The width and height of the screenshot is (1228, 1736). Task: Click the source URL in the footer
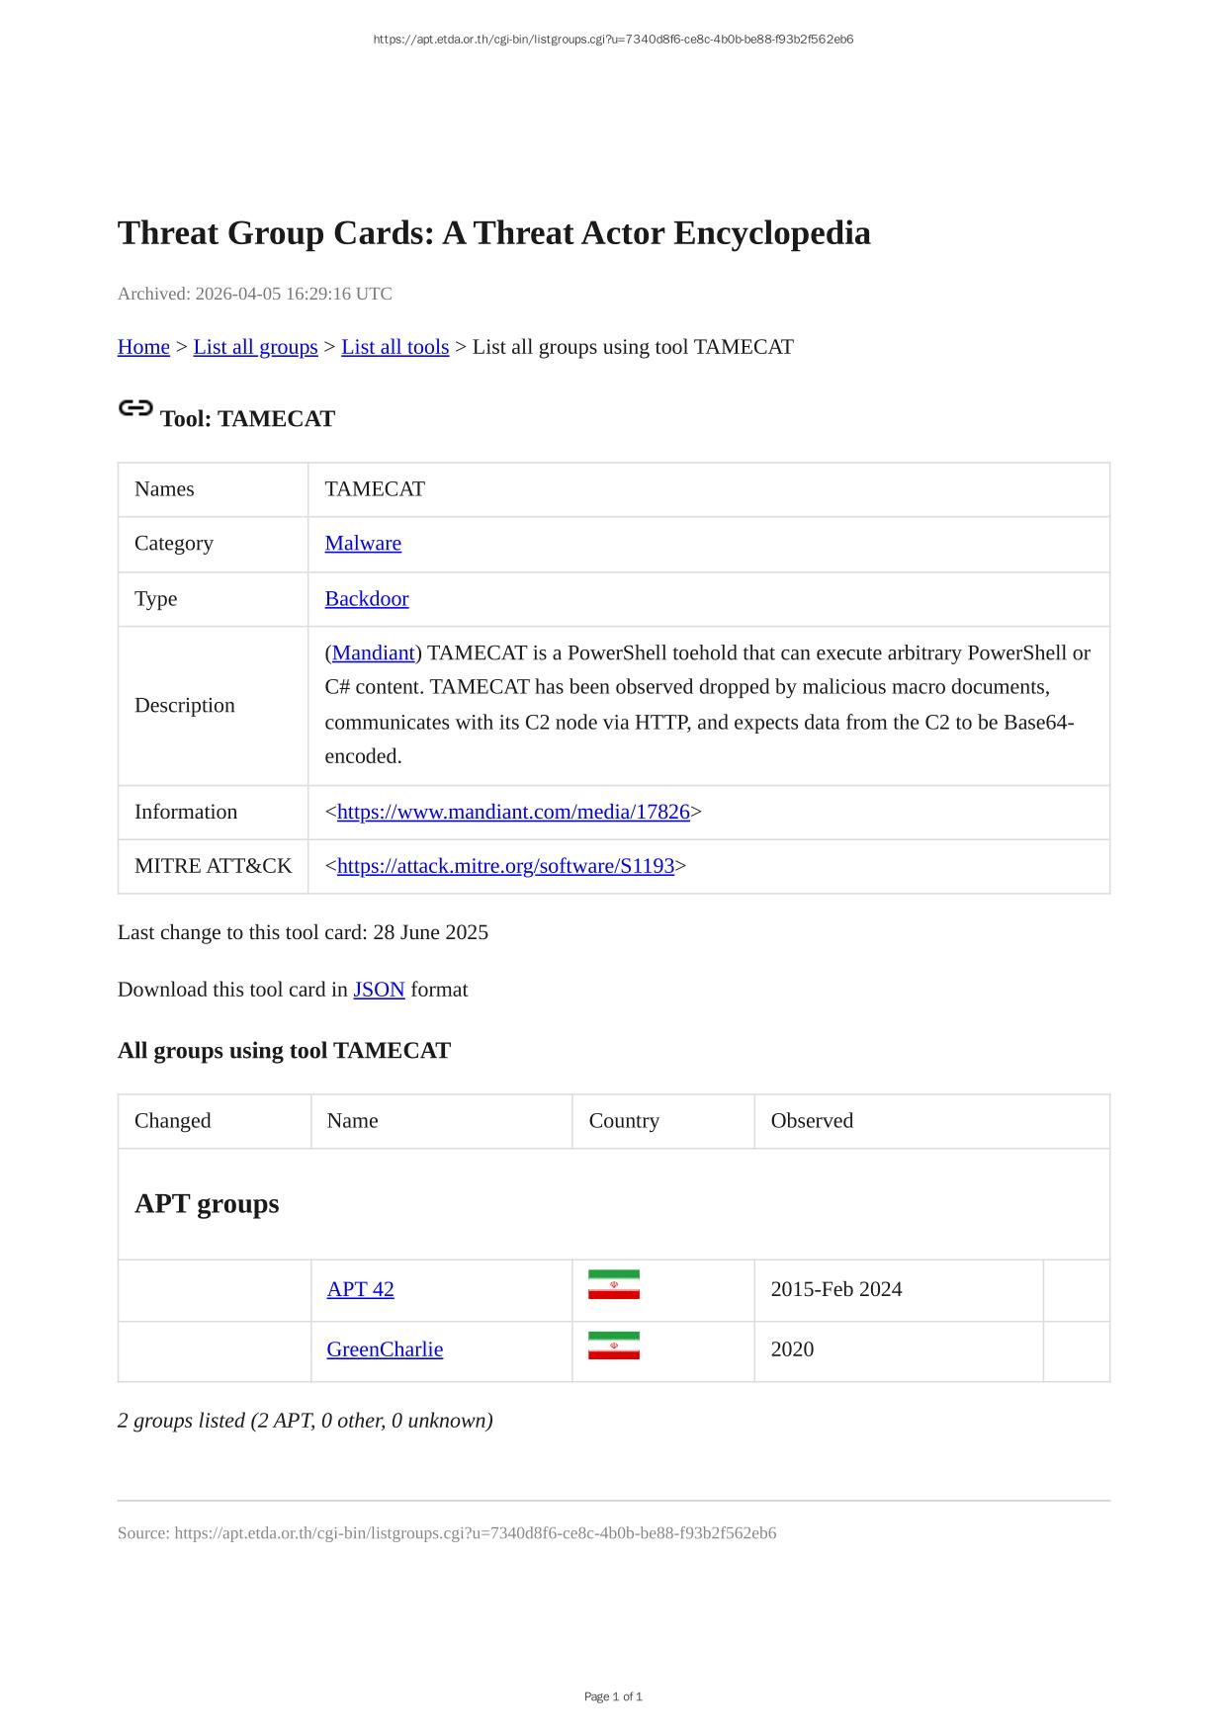coord(475,1533)
